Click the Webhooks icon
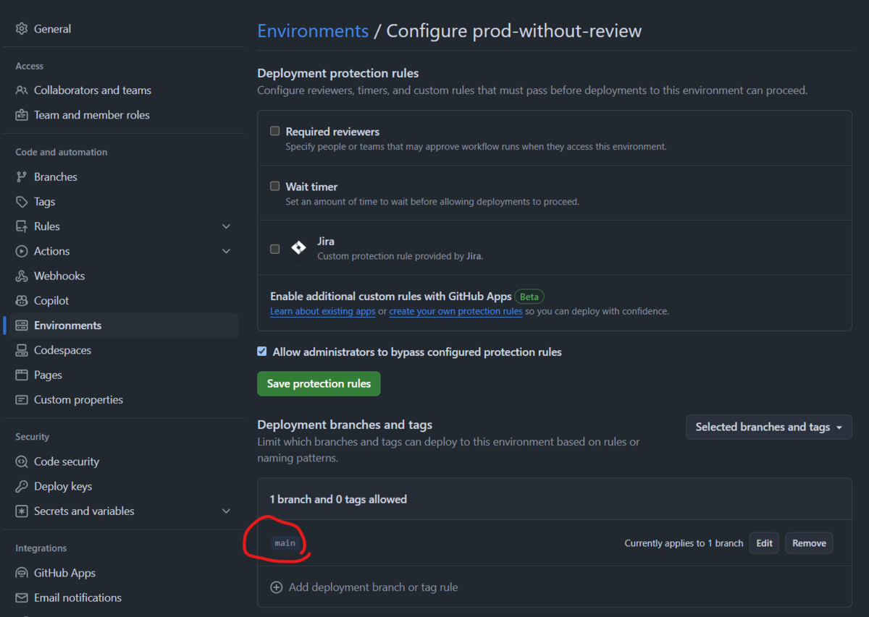 pos(22,276)
